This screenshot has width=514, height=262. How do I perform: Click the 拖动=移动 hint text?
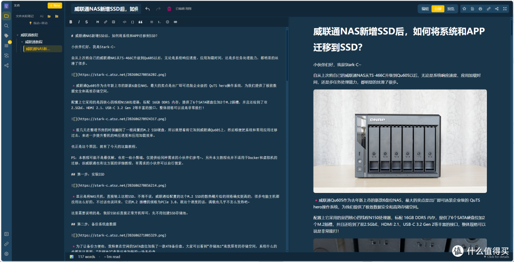point(40,23)
